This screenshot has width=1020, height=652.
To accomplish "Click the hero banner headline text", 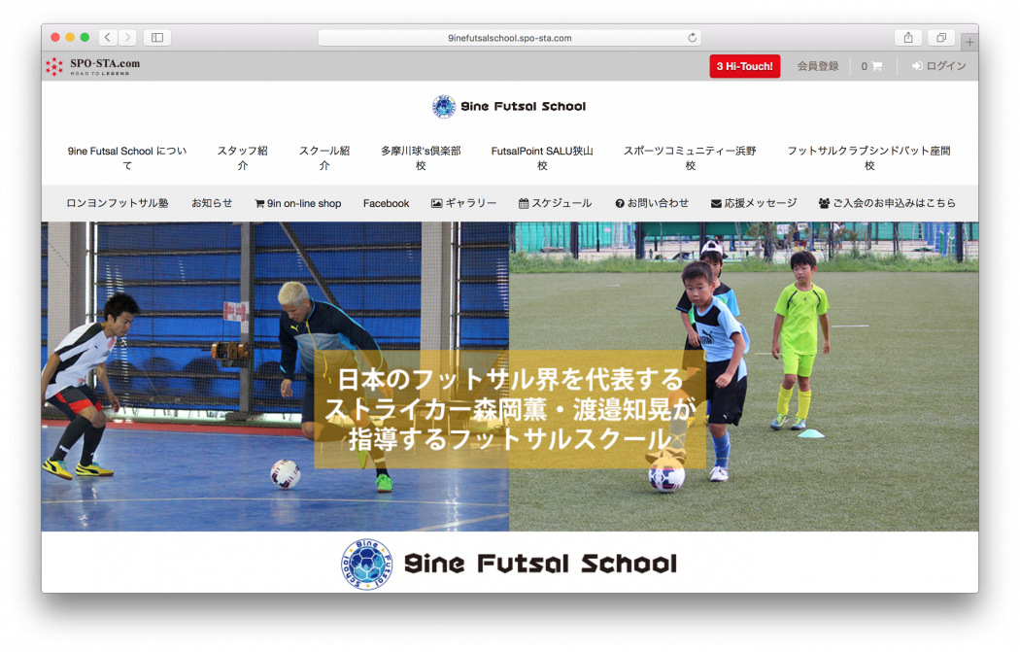I will point(510,409).
